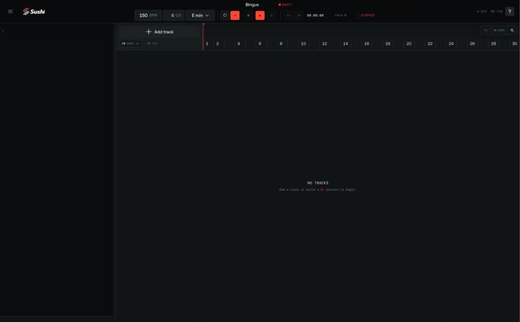Click bar 18 on the ruler
This screenshot has height=322, width=520.
tap(388, 43)
